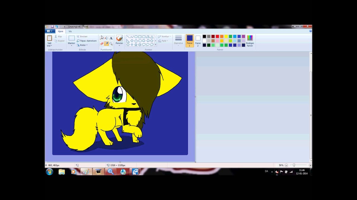Select the Right triangle shape

point(128,41)
